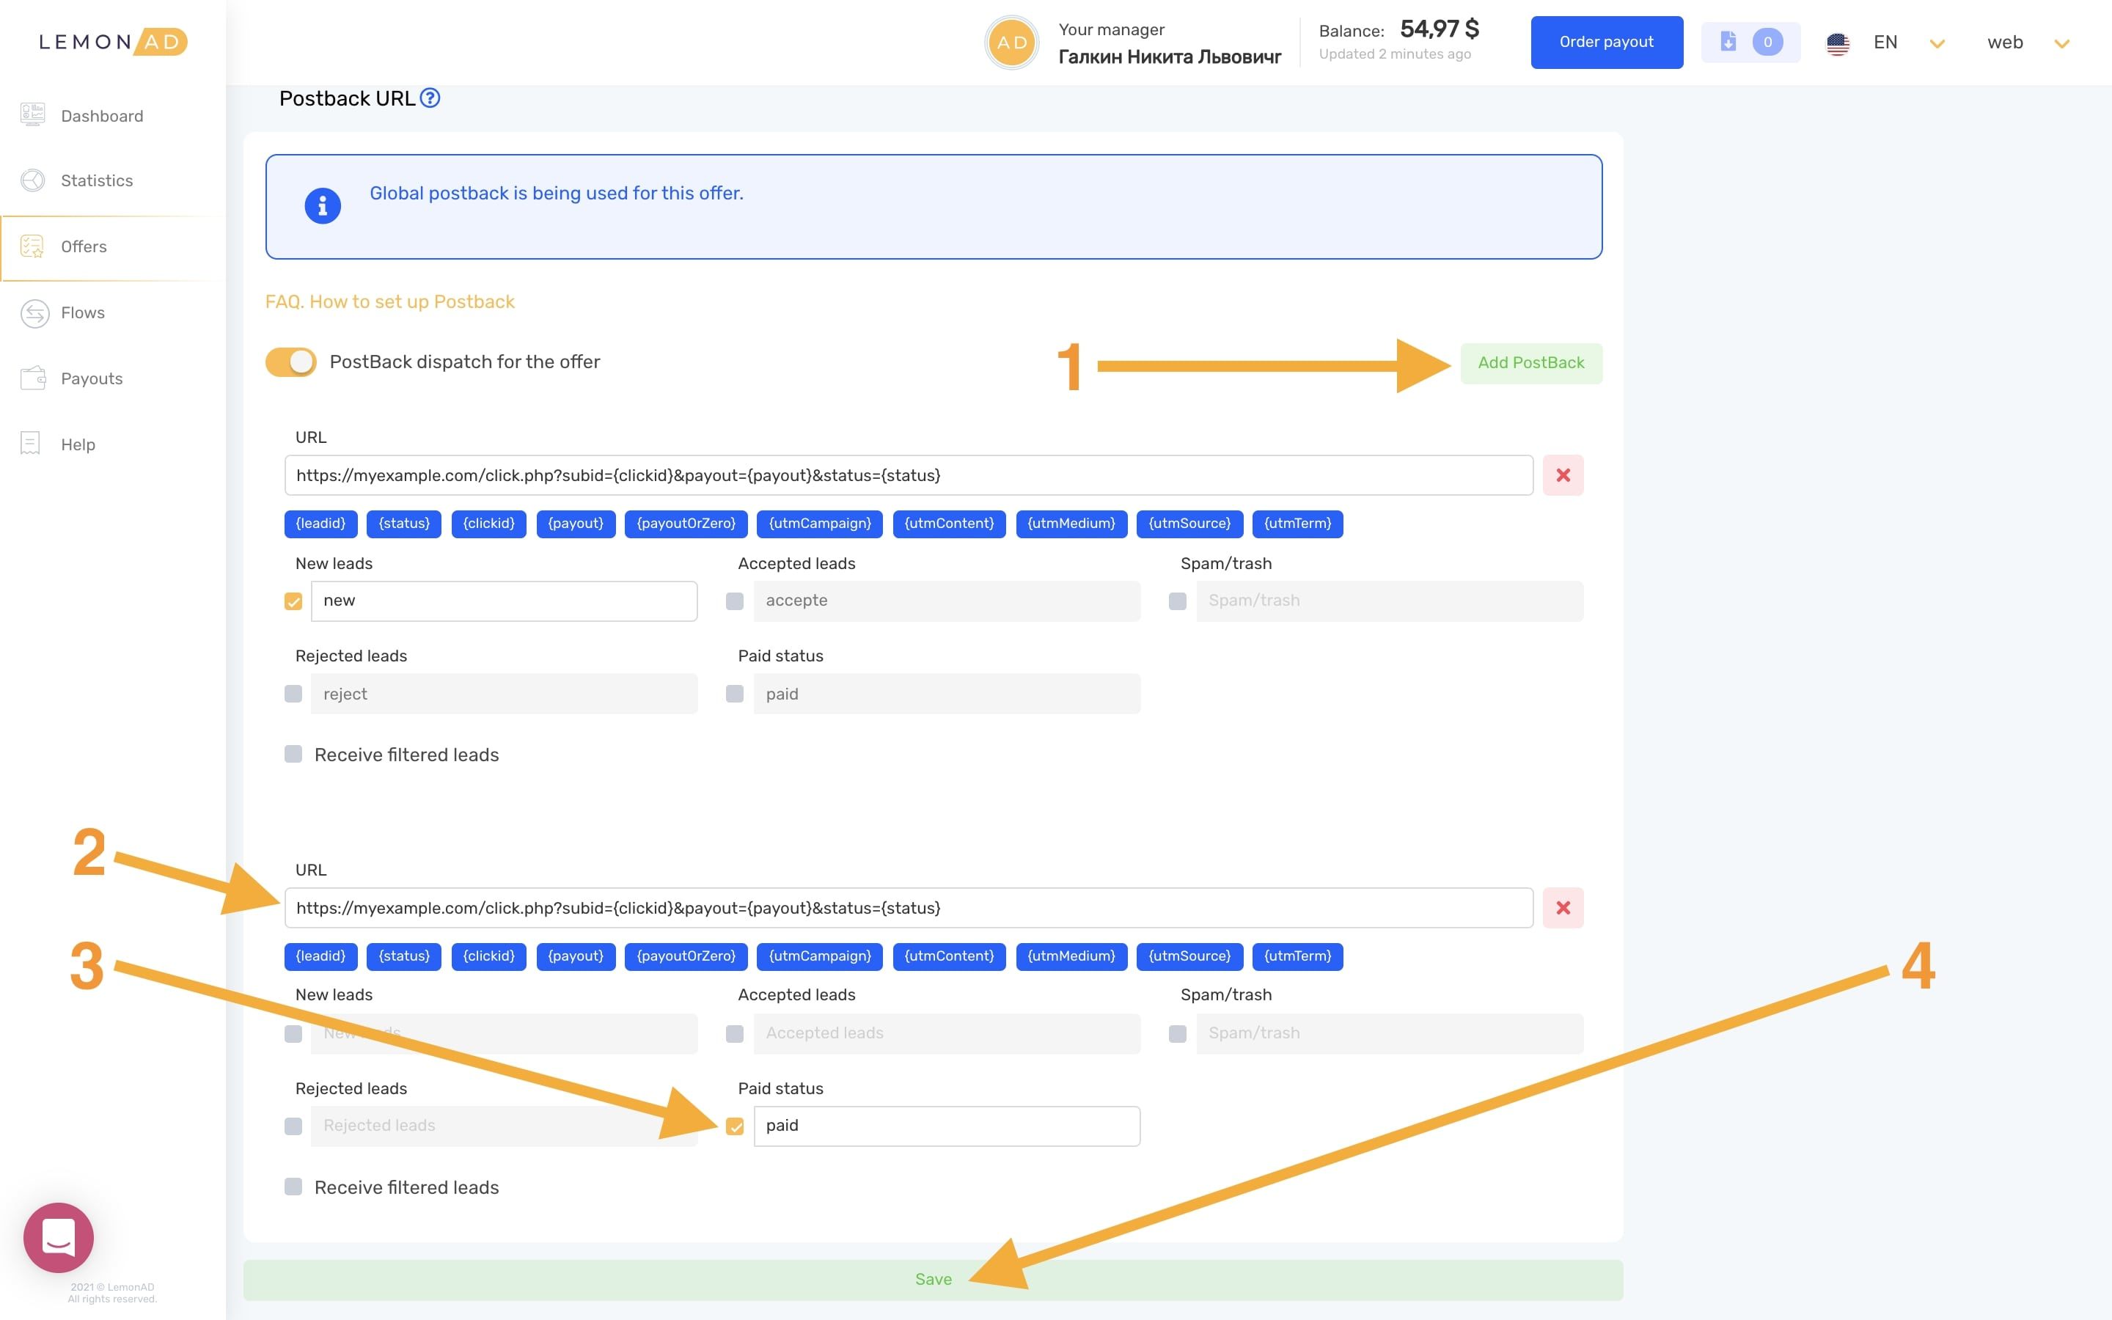Image resolution: width=2112 pixels, height=1320 pixels.
Task: Click the US flag language icon
Action: pos(1838,43)
